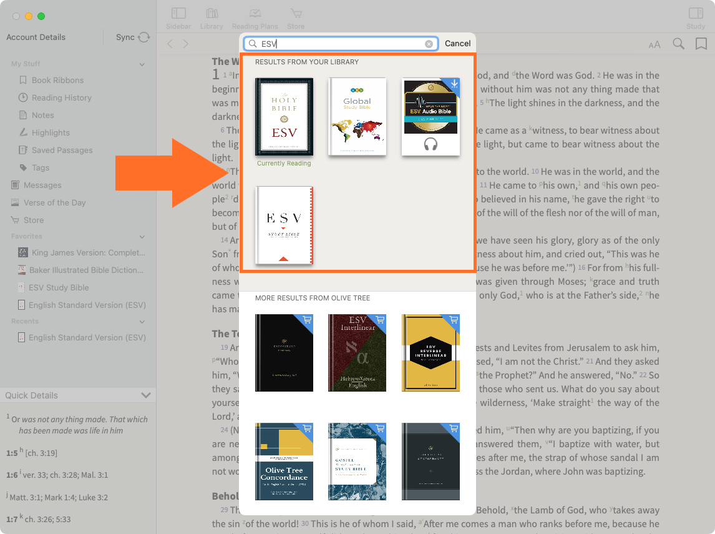Collapse the Favorites section
Viewport: 715px width, 534px height.
click(x=142, y=237)
